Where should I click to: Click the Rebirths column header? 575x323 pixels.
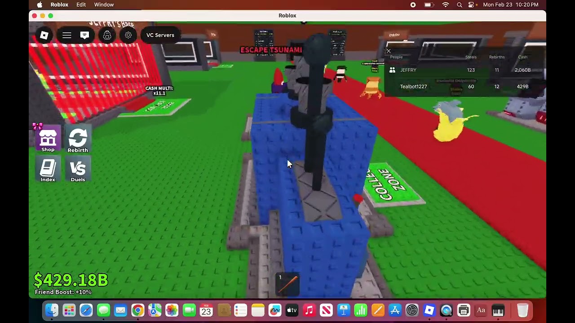pyautogui.click(x=497, y=57)
